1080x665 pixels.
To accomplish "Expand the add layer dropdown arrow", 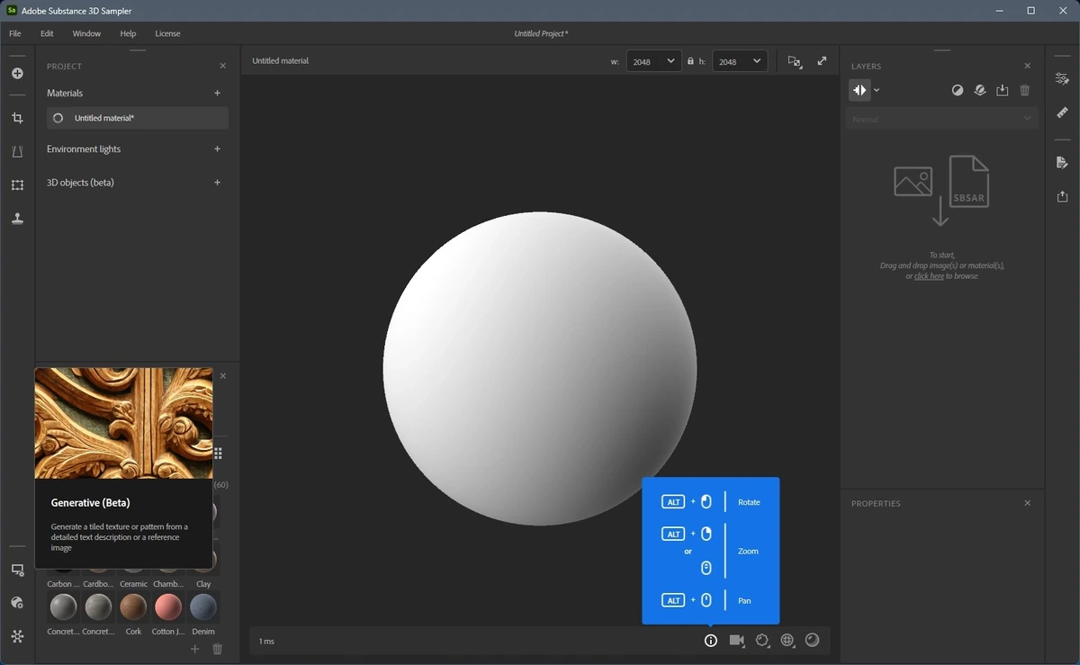I will (877, 90).
